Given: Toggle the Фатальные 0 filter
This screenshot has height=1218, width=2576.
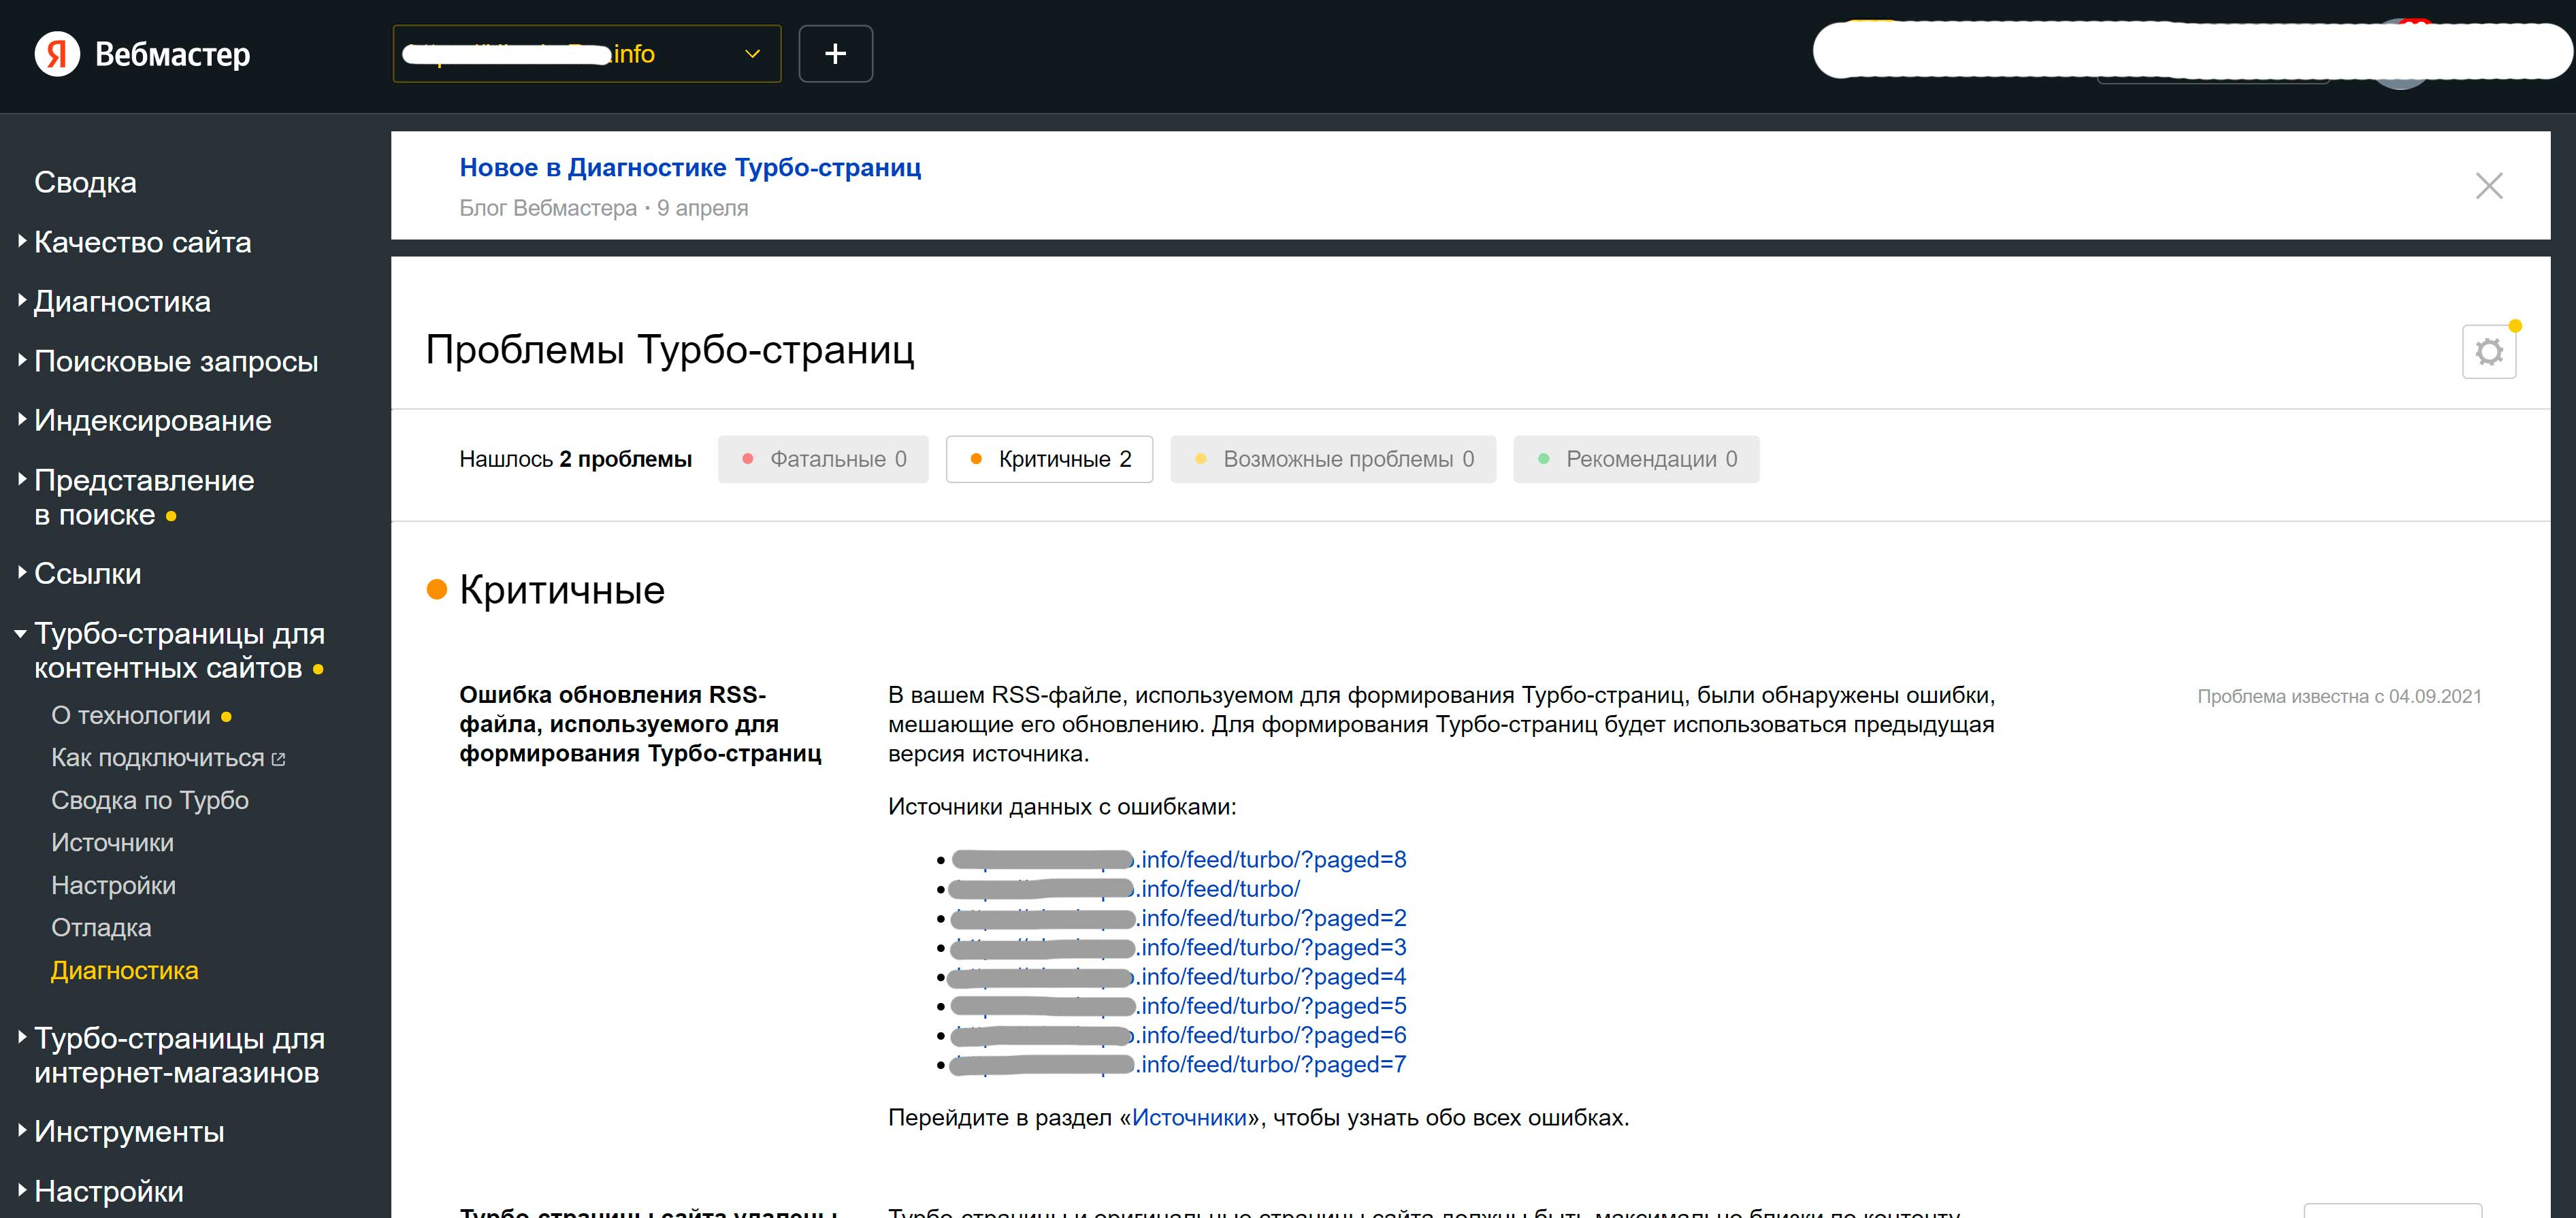Looking at the screenshot, I should point(823,459).
